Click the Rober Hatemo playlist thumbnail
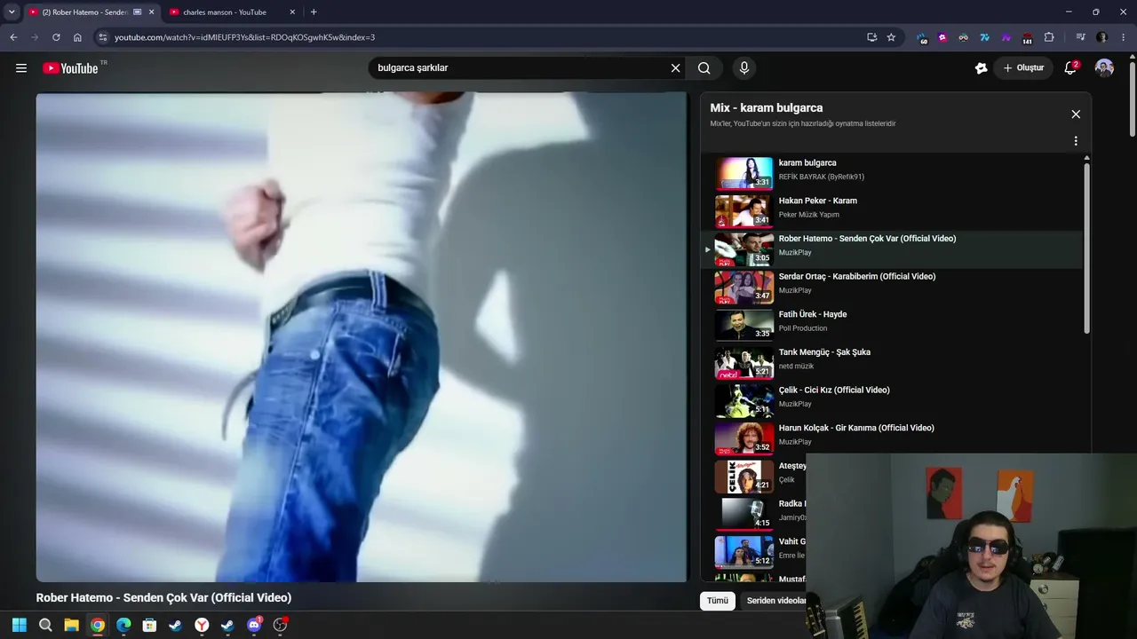 (x=744, y=249)
